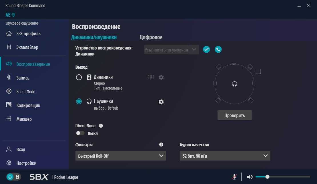Viewport: 317px width, 184px height.
Task: Click the checkmark set-default device icon
Action: click(206, 50)
